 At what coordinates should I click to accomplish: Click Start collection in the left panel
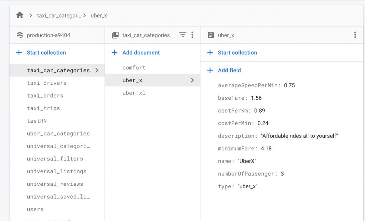pos(46,52)
